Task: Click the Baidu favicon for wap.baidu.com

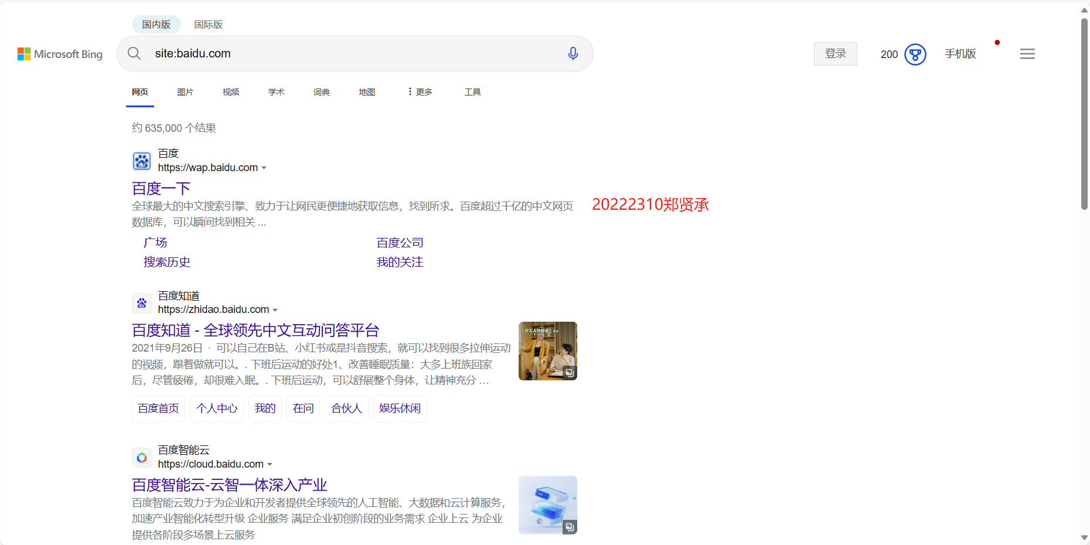Action: click(142, 161)
